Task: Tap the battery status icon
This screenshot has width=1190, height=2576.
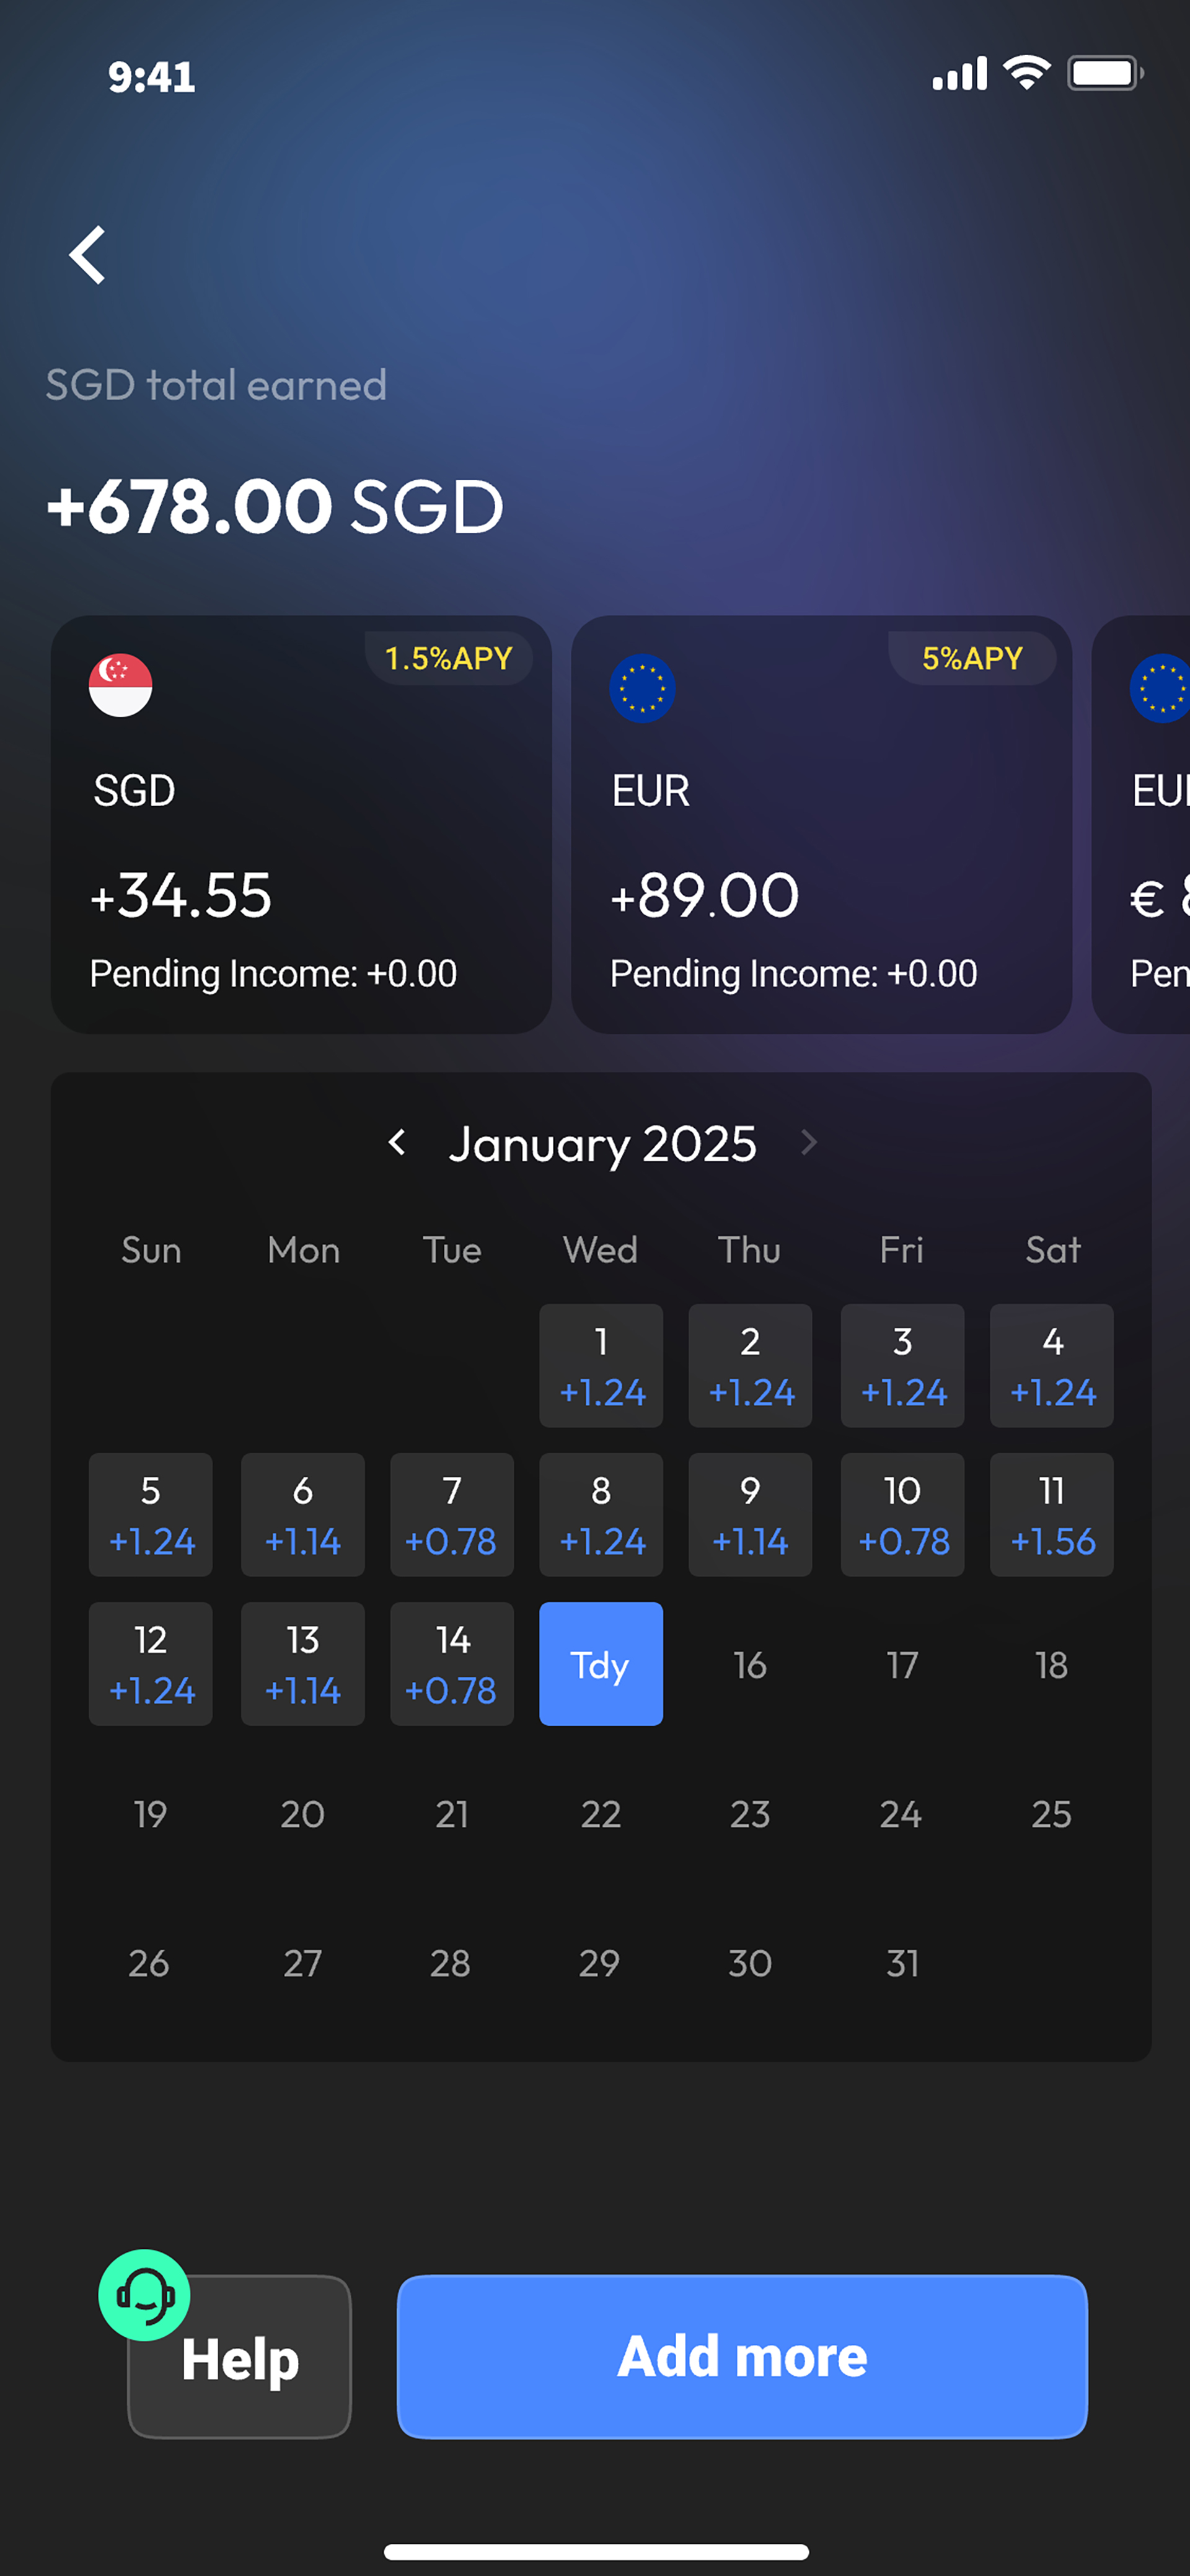Action: [x=1105, y=73]
